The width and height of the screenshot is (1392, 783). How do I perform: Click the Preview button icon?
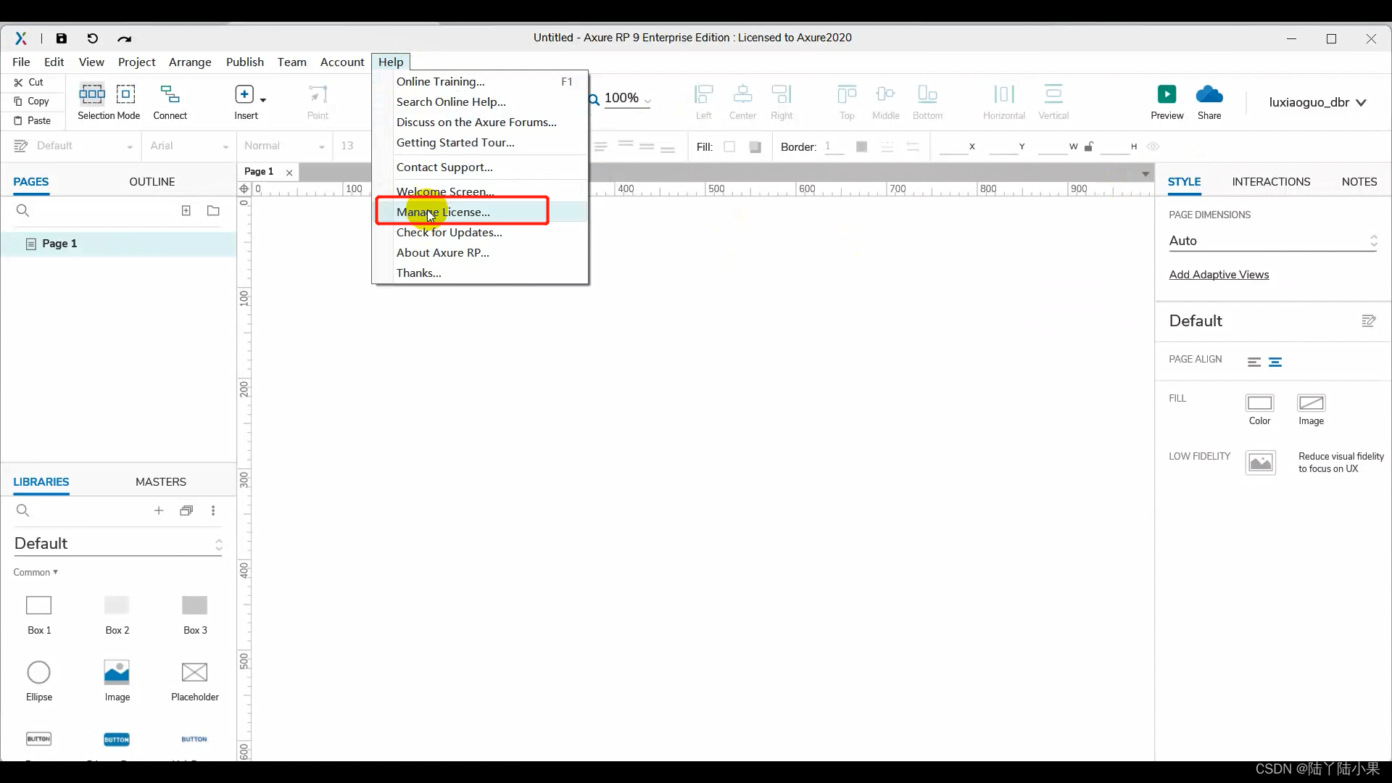(x=1167, y=94)
